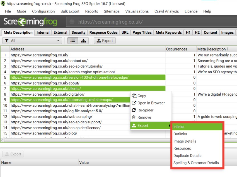Click the globe icon in URL bar
Image resolution: width=237 pixels, height=177 pixels.
click(x=72, y=22)
